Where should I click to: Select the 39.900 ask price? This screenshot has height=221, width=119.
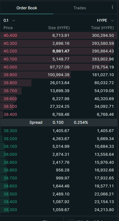click(x=10, y=75)
